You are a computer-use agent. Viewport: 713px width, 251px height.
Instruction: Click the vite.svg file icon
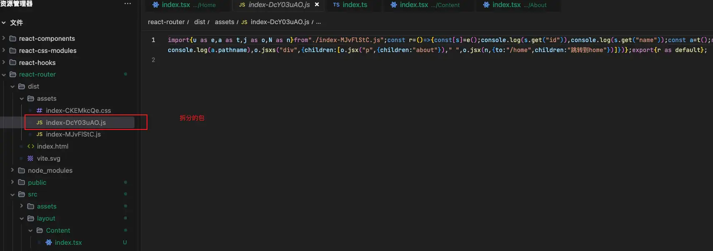(30, 159)
